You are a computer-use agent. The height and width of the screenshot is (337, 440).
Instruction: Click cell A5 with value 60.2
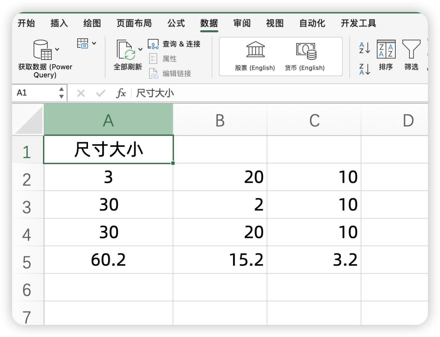[x=108, y=260]
